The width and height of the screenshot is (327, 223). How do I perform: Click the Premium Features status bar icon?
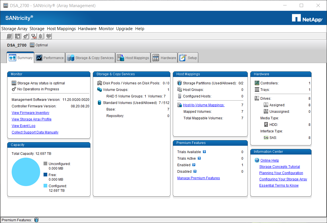pyautogui.click(x=36, y=220)
